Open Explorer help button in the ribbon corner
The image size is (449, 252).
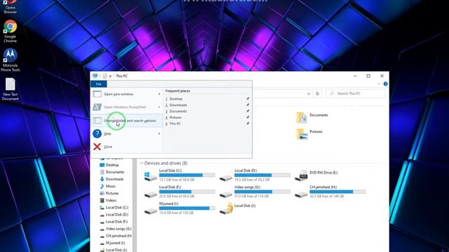tap(385, 84)
